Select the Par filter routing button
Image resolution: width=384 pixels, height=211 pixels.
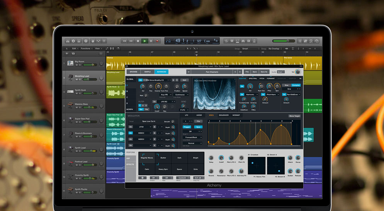146,109
